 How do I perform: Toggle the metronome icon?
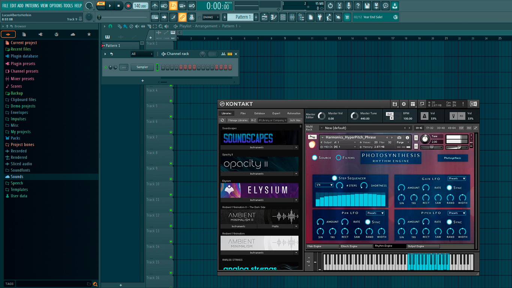(x=155, y=6)
